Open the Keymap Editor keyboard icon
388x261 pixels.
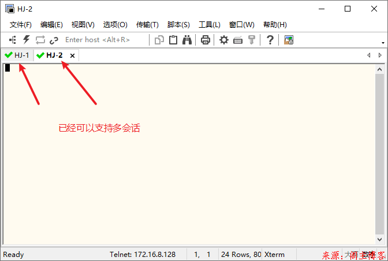[x=238, y=40]
